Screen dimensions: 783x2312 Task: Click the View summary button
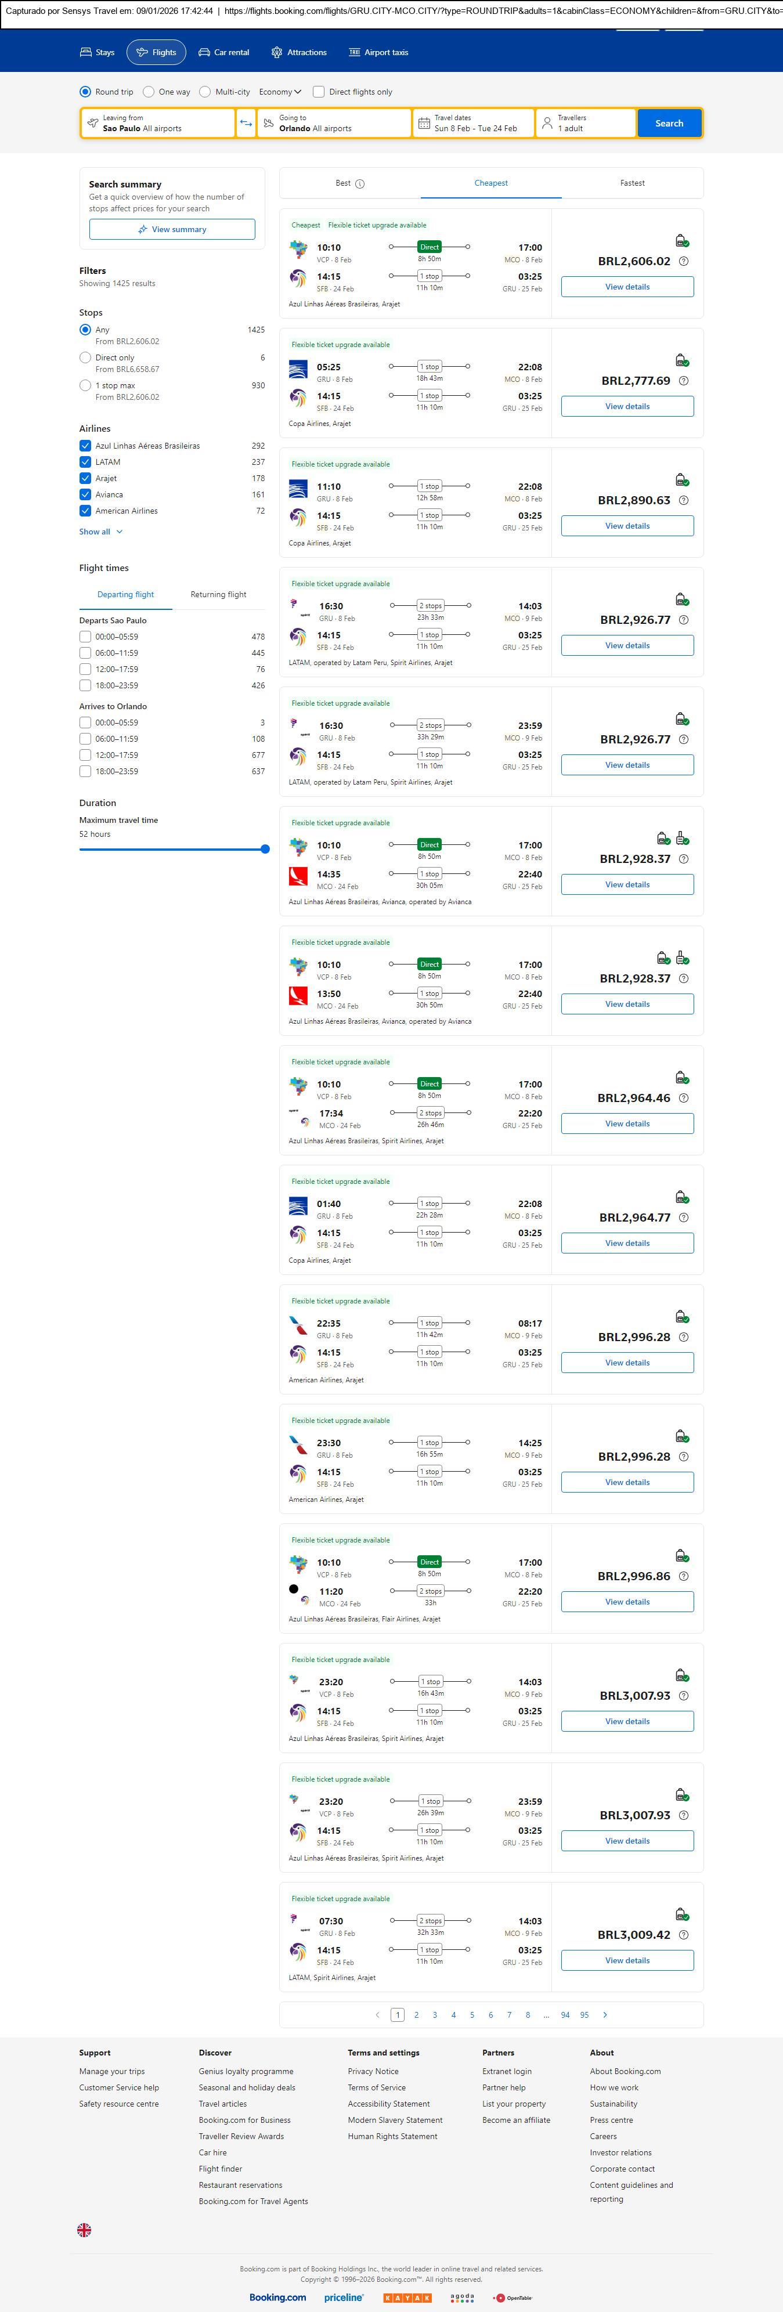click(171, 230)
